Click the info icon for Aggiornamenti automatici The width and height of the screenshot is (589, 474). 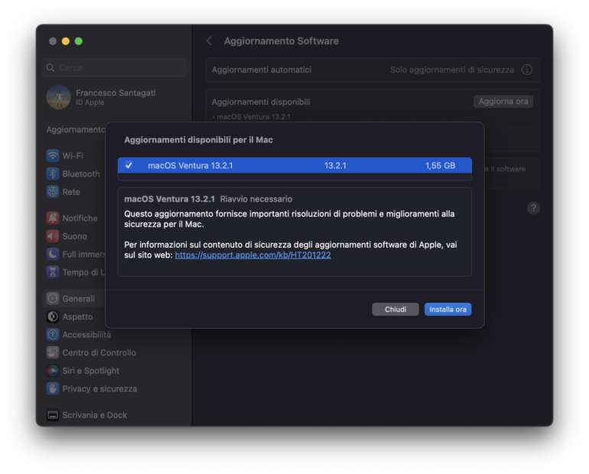click(527, 70)
